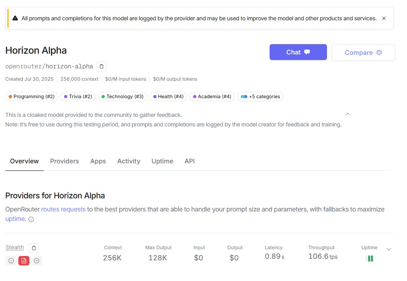The height and width of the screenshot is (281, 407).
Task: Click the $0/M output tokens text
Action: 175,79
